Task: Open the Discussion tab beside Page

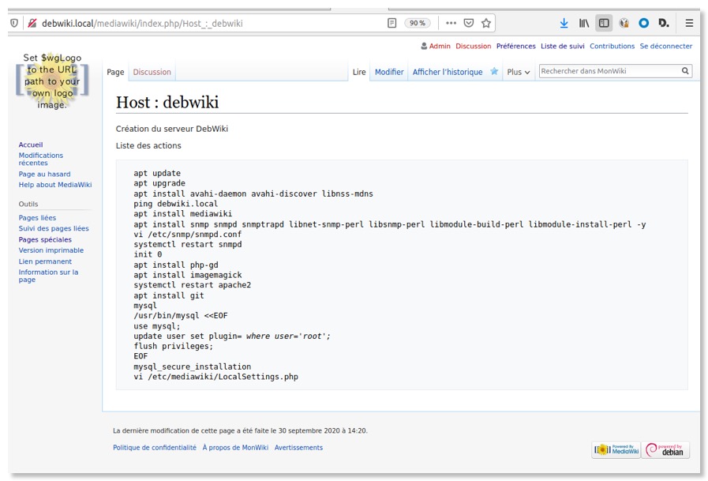Action: click(152, 72)
